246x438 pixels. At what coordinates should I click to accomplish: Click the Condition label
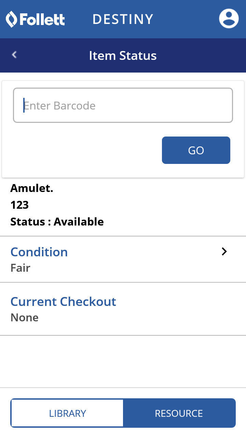tap(39, 252)
